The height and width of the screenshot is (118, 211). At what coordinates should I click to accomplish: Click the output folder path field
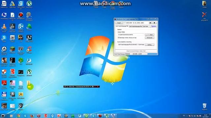131,35
